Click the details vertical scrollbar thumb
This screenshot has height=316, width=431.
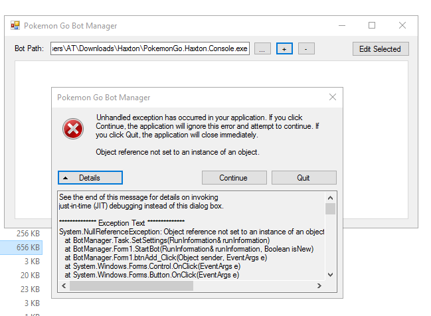(331, 209)
